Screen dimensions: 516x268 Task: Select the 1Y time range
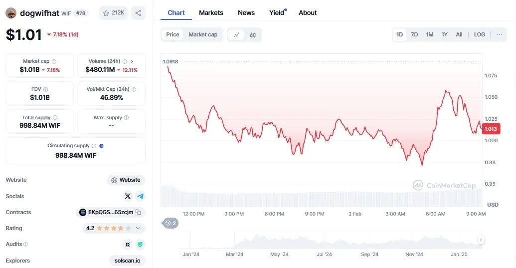pyautogui.click(x=444, y=34)
